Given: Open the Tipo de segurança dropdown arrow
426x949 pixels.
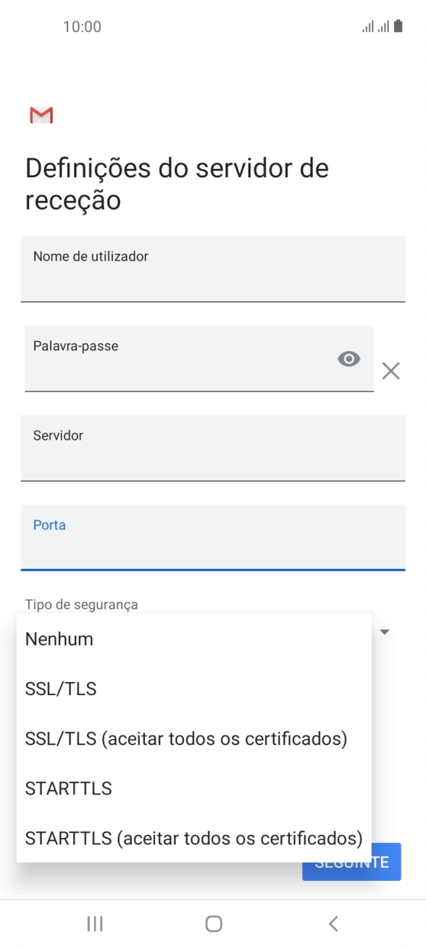Looking at the screenshot, I should [385, 632].
